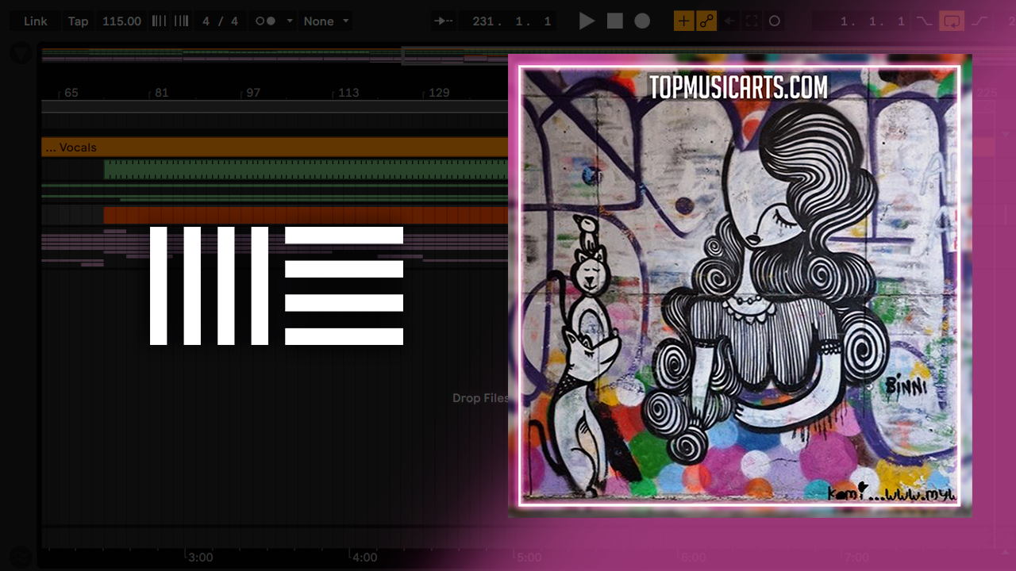The width and height of the screenshot is (1016, 571).
Task: Toggle the MIDI Arrangement Overdub plus button
Action: 683,21
